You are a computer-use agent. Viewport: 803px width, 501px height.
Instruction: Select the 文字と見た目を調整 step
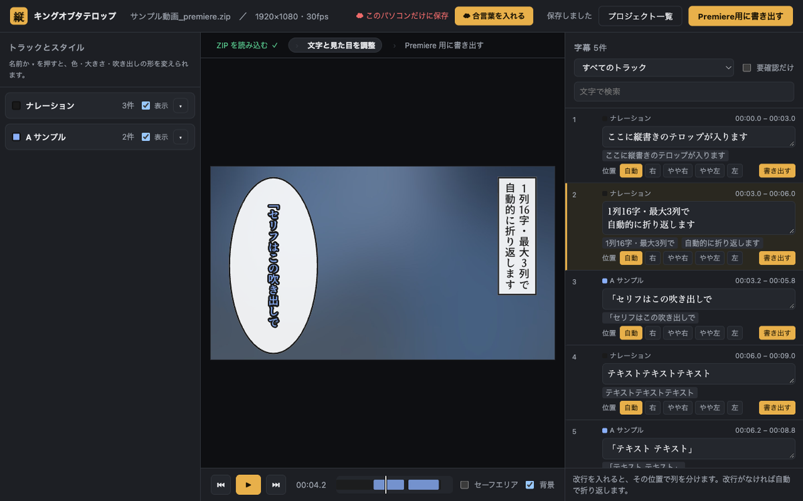click(x=335, y=45)
